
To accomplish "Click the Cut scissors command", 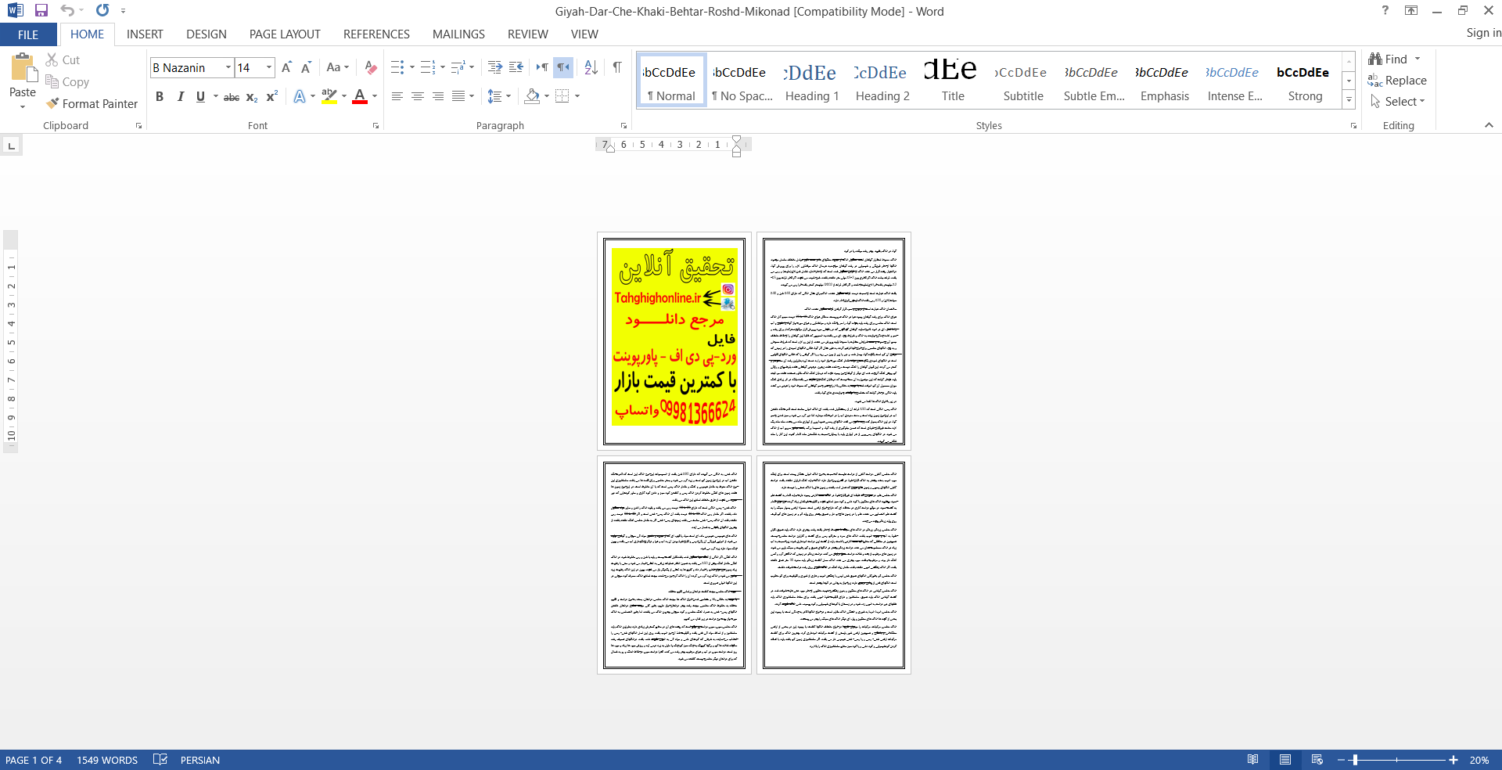I will tap(63, 59).
